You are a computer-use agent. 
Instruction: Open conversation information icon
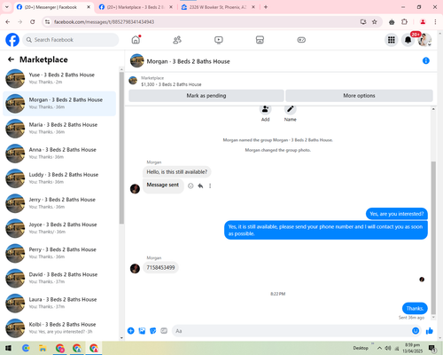[426, 60]
